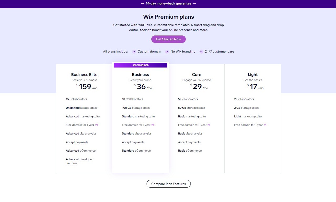336x202 pixels.
Task: Click the RECOMMENDED banner on Business plan
Action: [x=141, y=65]
